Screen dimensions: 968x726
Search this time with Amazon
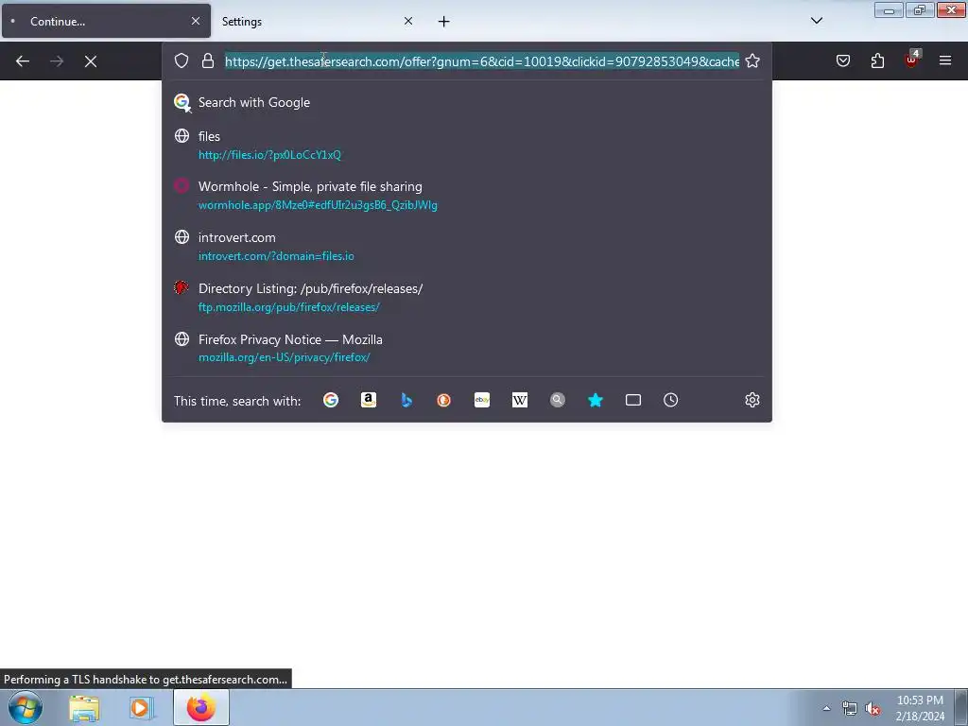click(369, 400)
